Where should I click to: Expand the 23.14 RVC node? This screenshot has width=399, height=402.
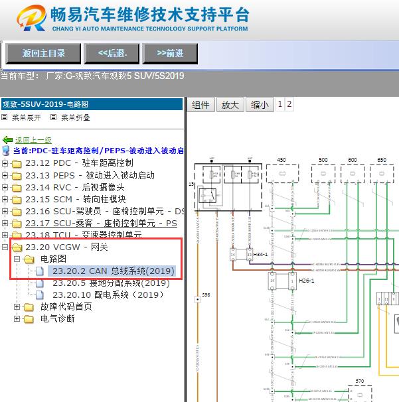tap(5, 188)
